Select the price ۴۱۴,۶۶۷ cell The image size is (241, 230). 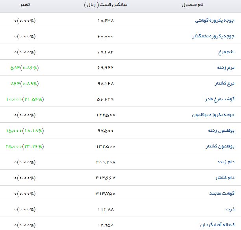click(x=106, y=178)
